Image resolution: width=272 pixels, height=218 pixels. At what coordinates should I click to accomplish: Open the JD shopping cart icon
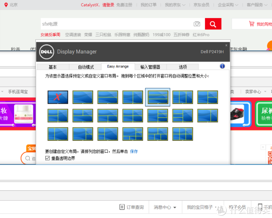pyautogui.click(x=252, y=24)
